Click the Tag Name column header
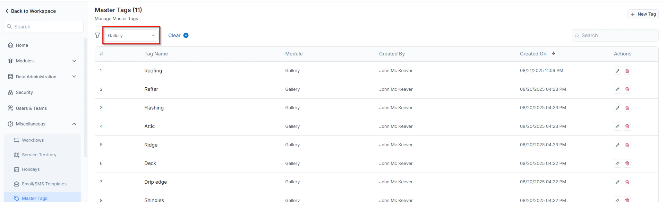The height and width of the screenshot is (202, 666). (x=156, y=54)
